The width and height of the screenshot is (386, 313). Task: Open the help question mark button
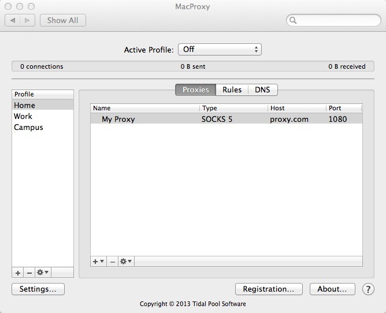[368, 289]
